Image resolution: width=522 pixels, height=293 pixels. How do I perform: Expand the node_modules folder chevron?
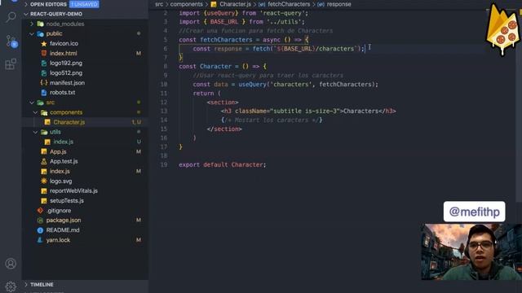pos(32,24)
